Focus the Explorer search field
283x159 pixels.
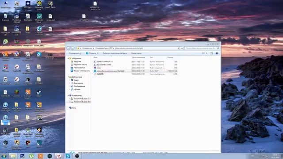pyautogui.click(x=202, y=48)
